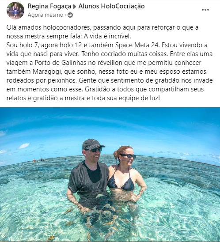Click the arrow between author and group
Viewport: 220px width, 242px height.
point(75,7)
